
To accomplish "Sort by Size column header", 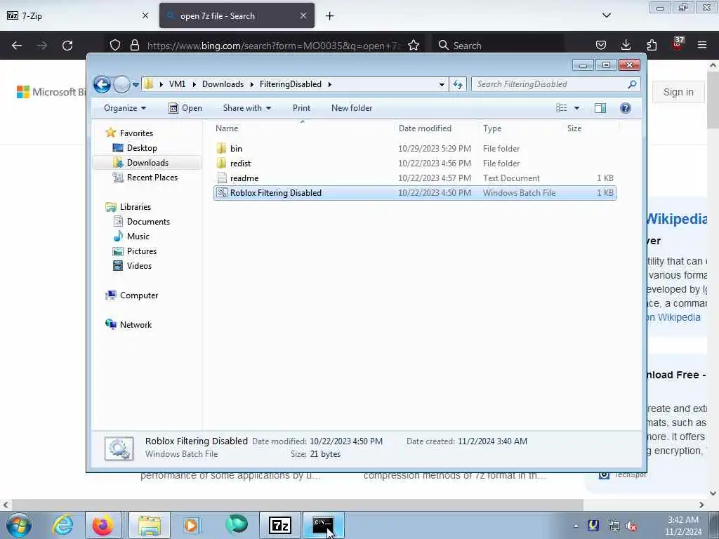I will pos(591,128).
